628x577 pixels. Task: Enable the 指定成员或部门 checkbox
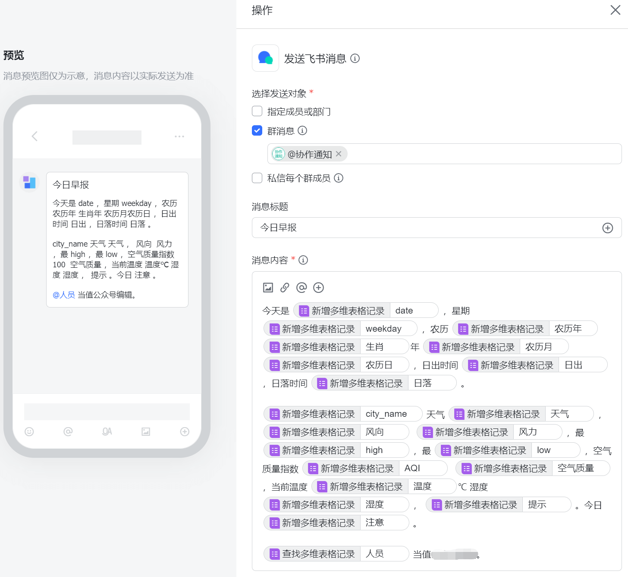point(257,111)
